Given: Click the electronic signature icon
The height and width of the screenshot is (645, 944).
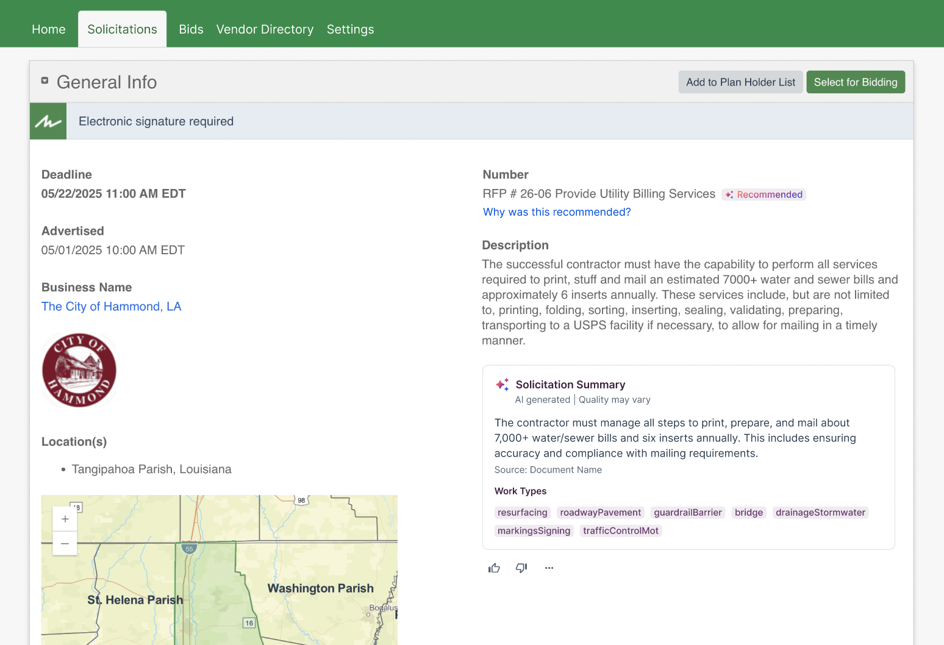Looking at the screenshot, I should (48, 121).
